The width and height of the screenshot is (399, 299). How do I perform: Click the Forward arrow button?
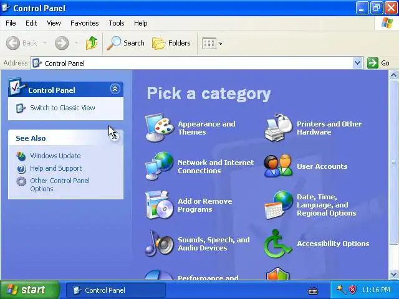point(62,43)
